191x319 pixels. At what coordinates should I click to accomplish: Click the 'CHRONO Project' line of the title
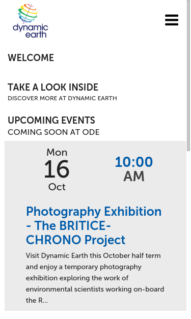click(x=75, y=240)
